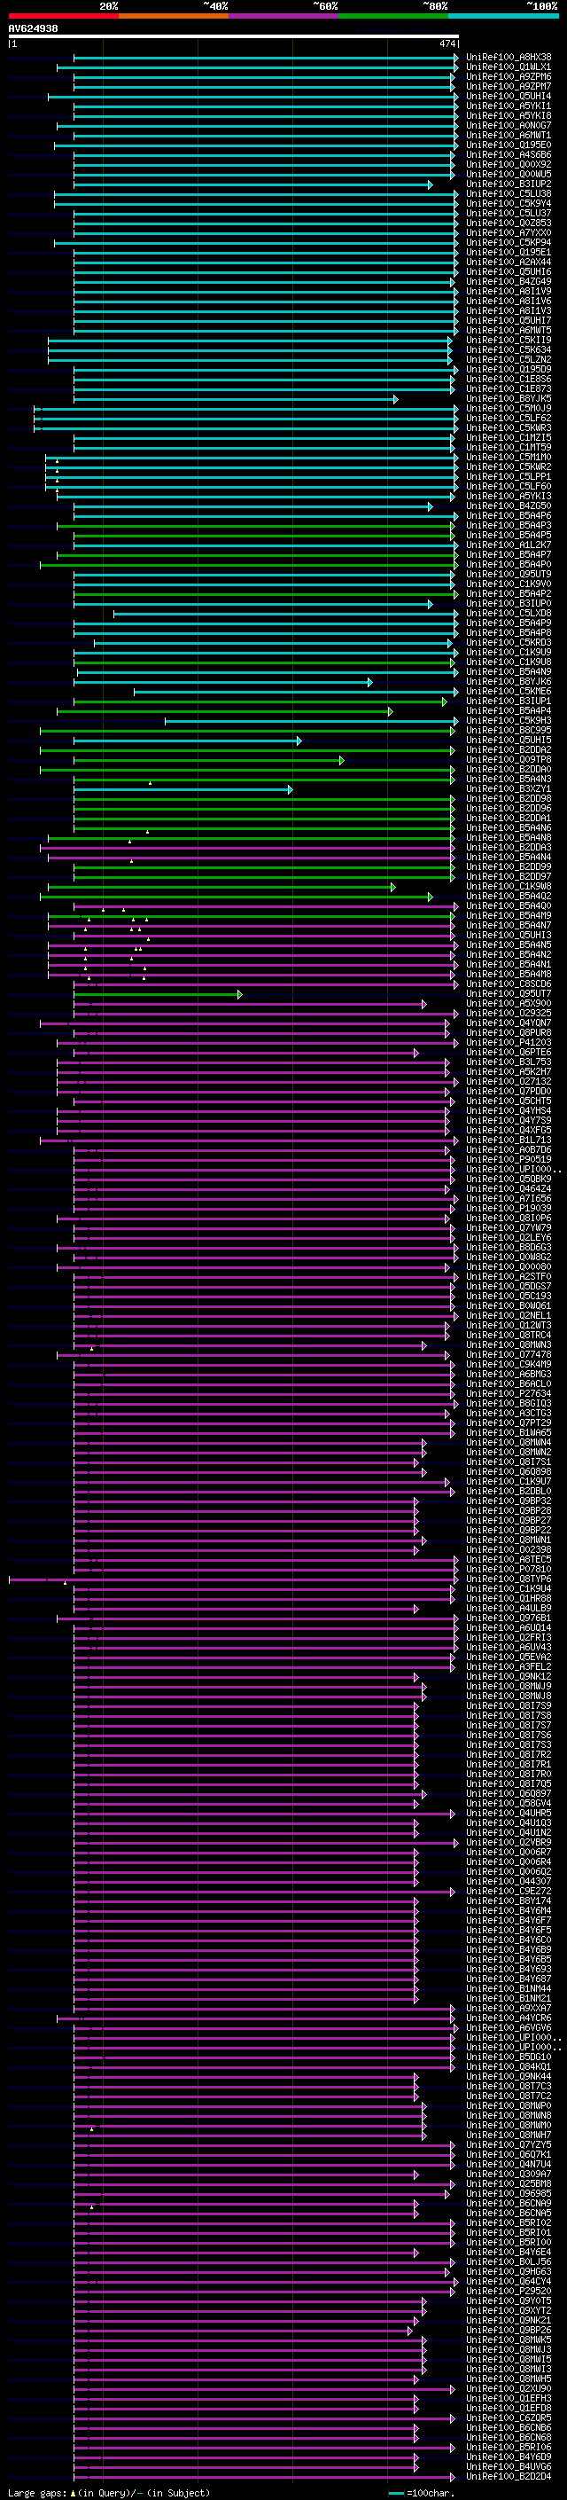The image size is (567, 2500).
Task: Select the UniRef100_C5LXD8 label
Action: click(x=508, y=614)
